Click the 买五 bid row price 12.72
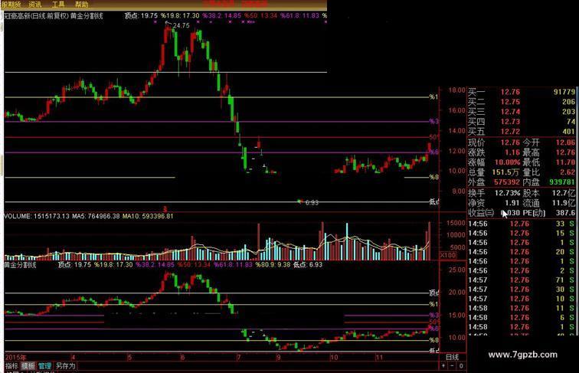 [x=510, y=132]
